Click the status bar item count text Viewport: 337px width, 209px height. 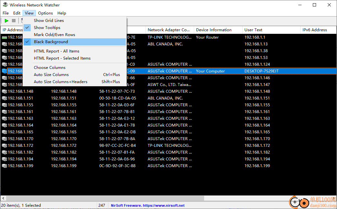(21, 205)
